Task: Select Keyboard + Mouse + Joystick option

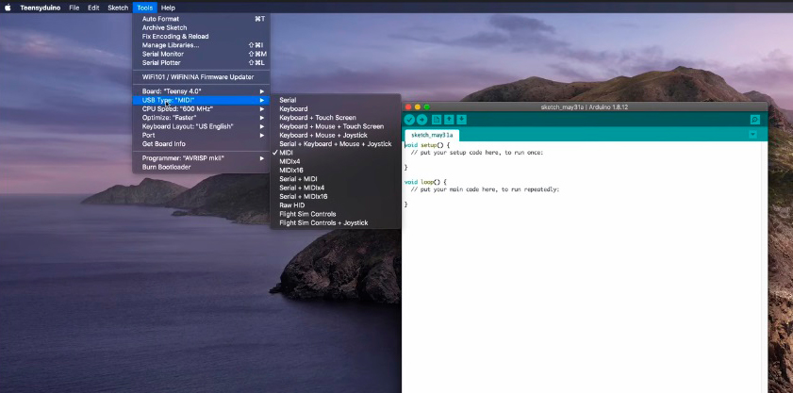Action: pyautogui.click(x=336, y=135)
